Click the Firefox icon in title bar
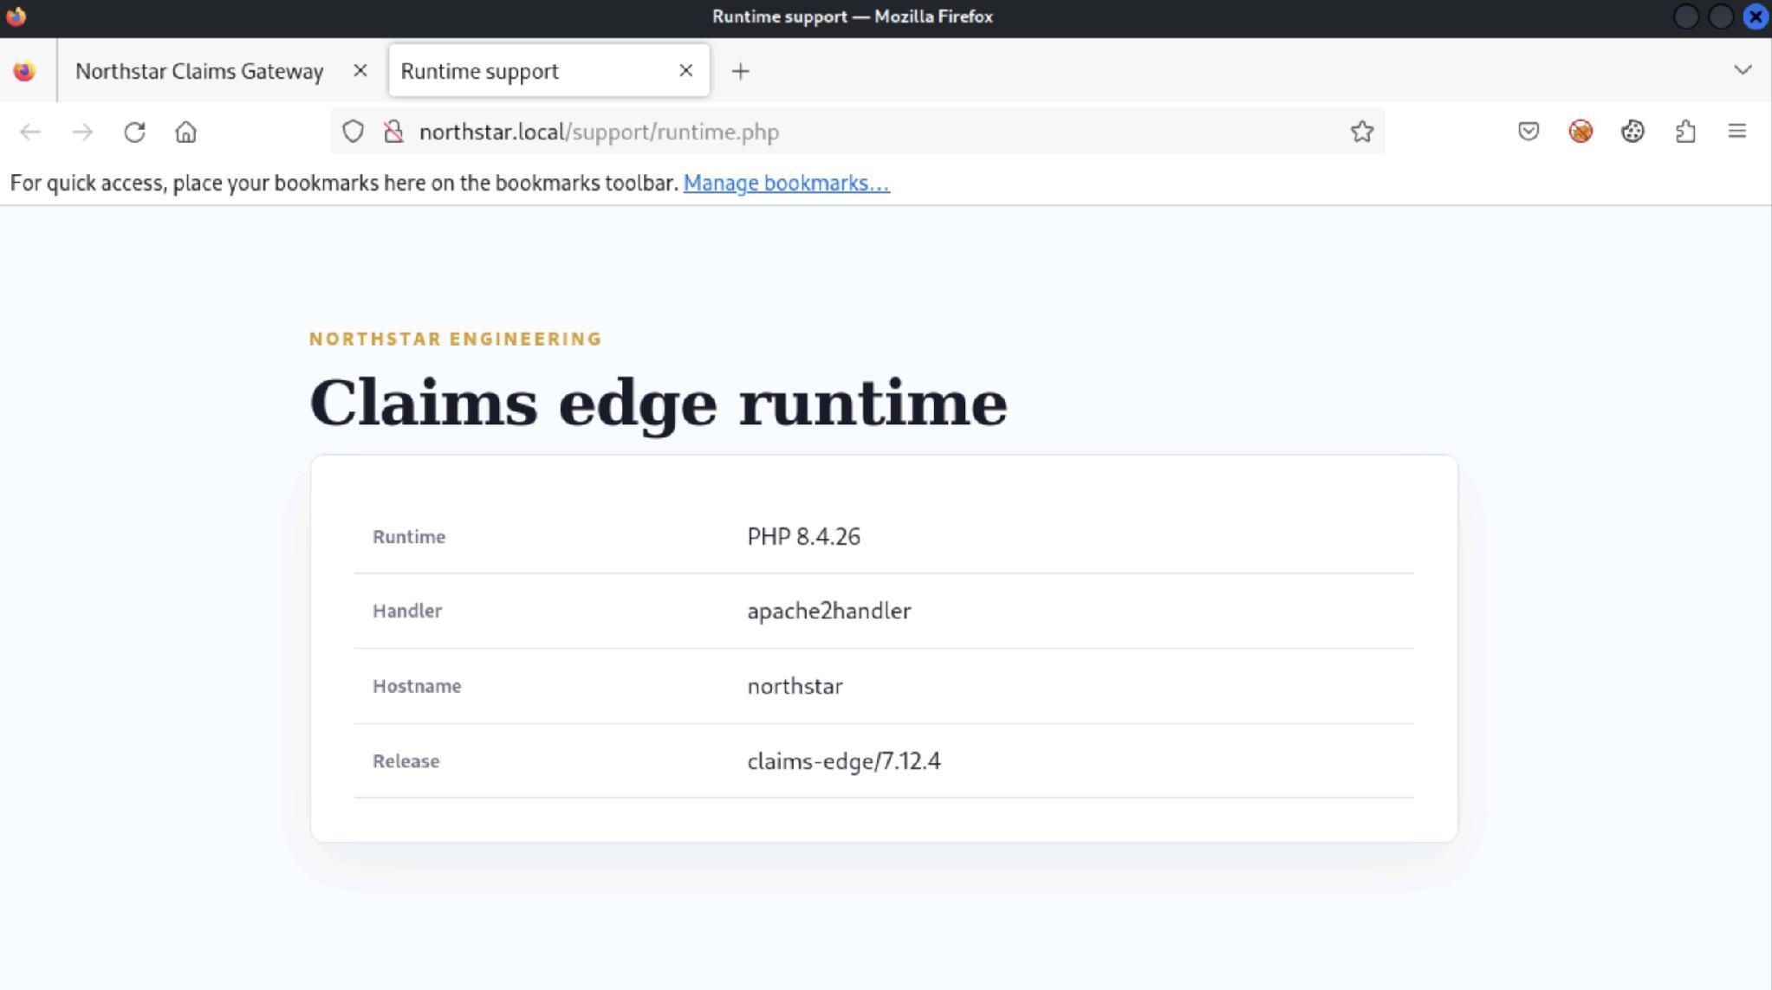This screenshot has width=1772, height=990. pos(16,16)
